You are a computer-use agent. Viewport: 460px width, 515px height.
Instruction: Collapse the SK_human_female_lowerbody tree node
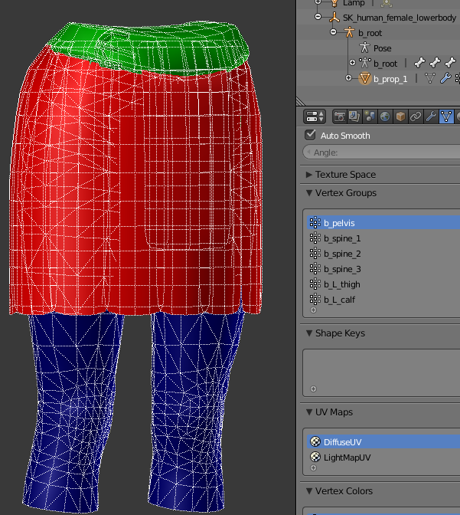pos(318,18)
